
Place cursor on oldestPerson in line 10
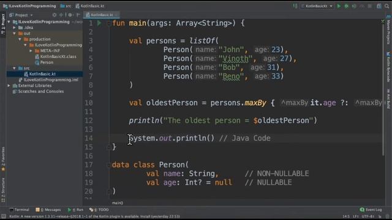click(x=171, y=103)
